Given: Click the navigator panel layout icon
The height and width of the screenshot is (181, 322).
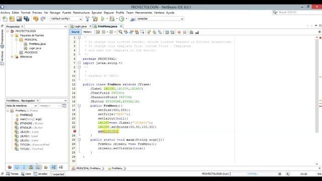Looking at the screenshot, I should coord(64,106).
